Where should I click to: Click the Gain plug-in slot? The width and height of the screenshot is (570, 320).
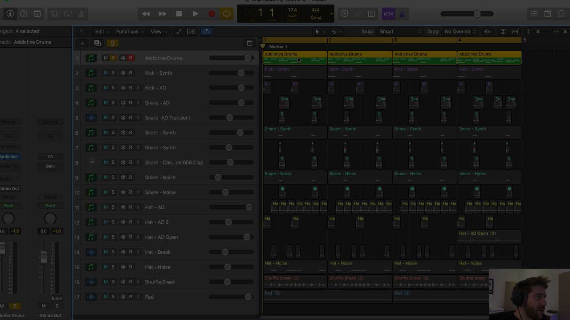[50, 166]
